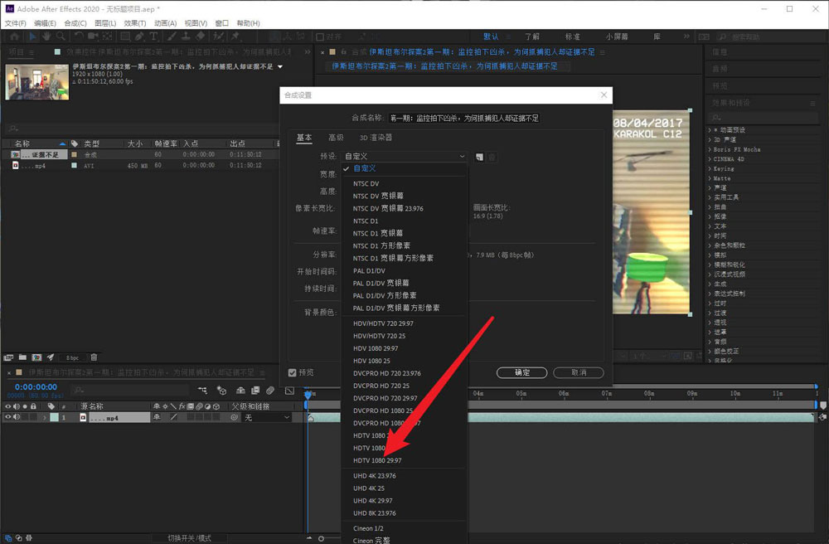Open the 父级和链接 dropdown showing 无
Screen dimensions: 829x544
[x=265, y=417]
